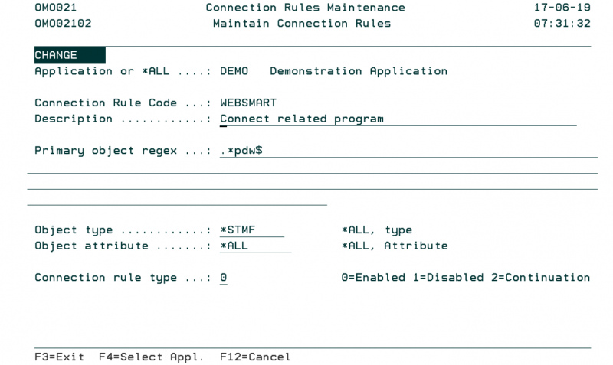Click the highlighted CHANGE mode indicator
Viewport: 613px width, 365px height.
pos(69,55)
